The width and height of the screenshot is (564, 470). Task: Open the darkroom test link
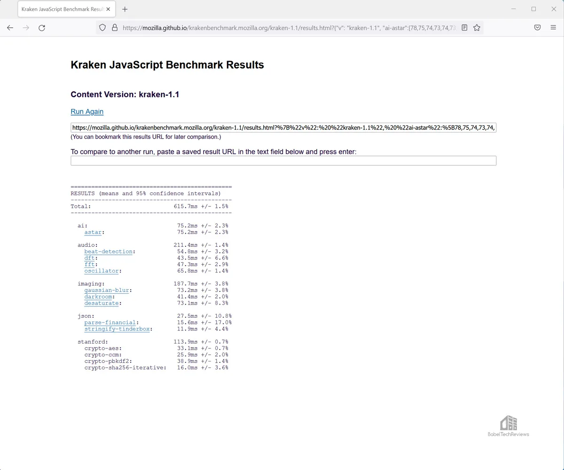coord(98,297)
